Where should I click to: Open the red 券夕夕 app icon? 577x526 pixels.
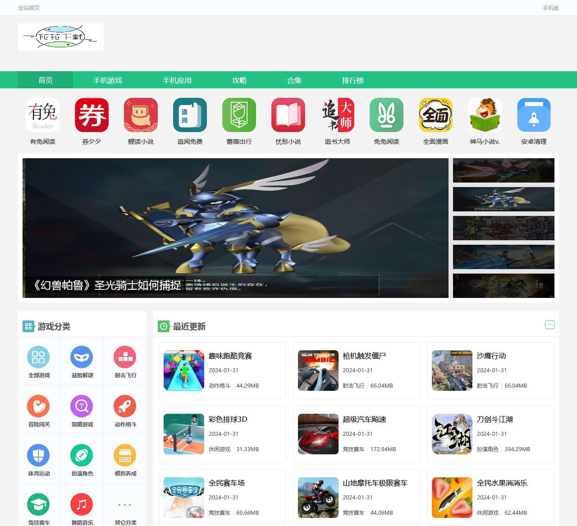click(92, 115)
